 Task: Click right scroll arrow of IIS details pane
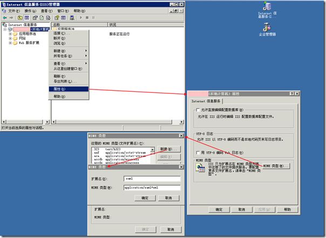coord(182,122)
